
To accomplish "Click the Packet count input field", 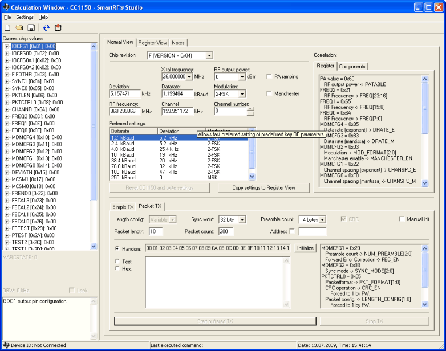I will [226, 231].
